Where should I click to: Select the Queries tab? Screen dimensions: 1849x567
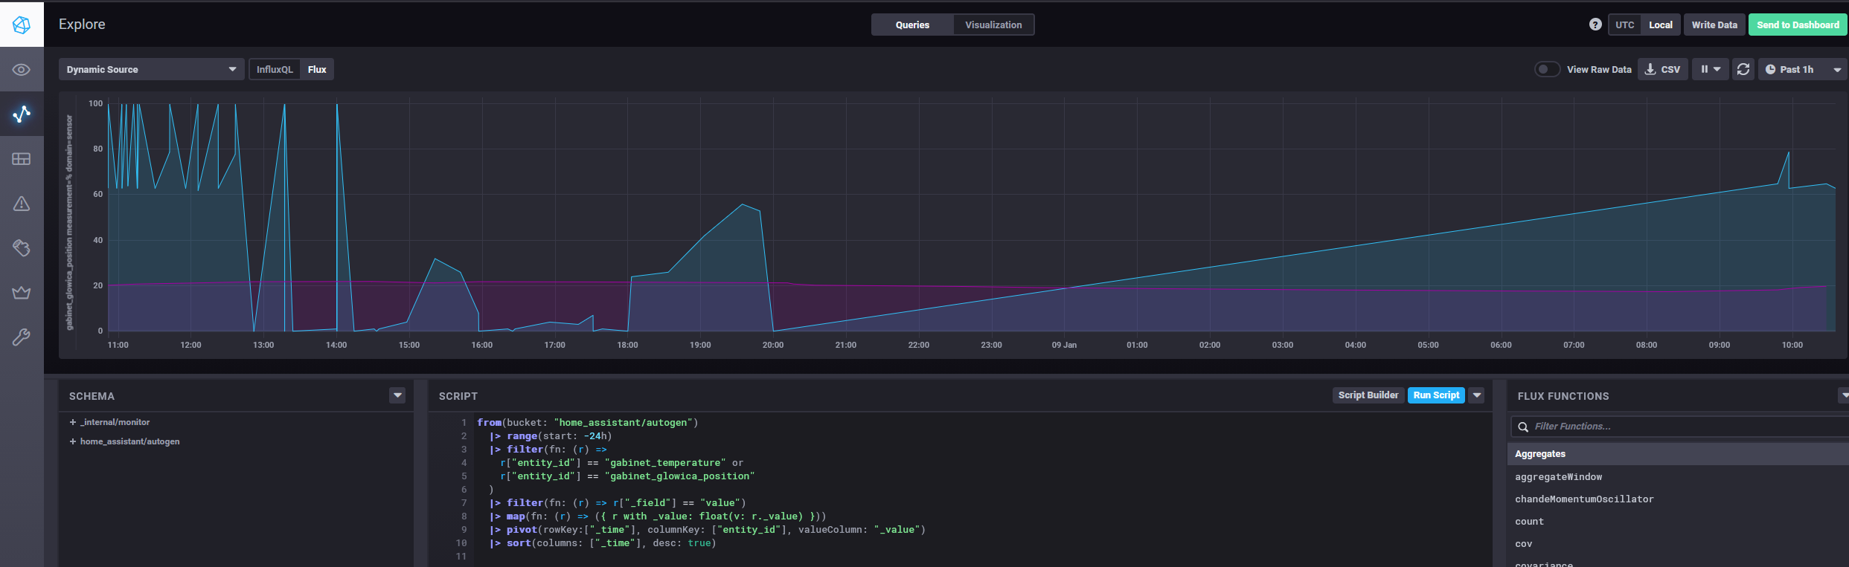tap(912, 25)
